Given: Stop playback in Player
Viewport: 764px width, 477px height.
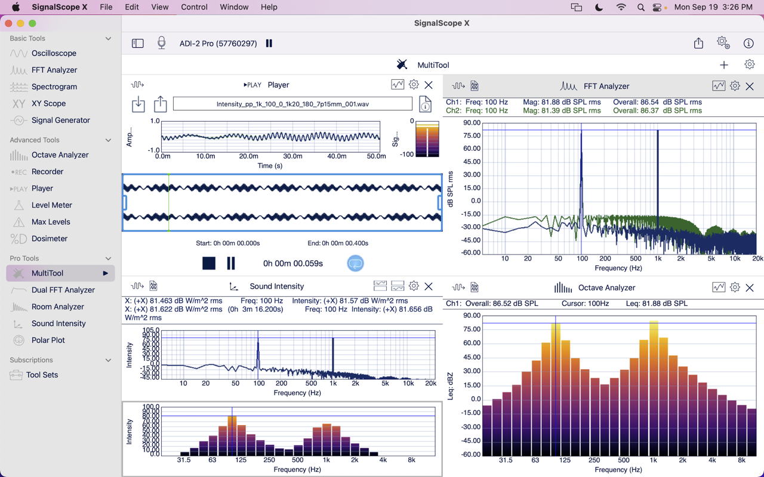Looking at the screenshot, I should [209, 263].
